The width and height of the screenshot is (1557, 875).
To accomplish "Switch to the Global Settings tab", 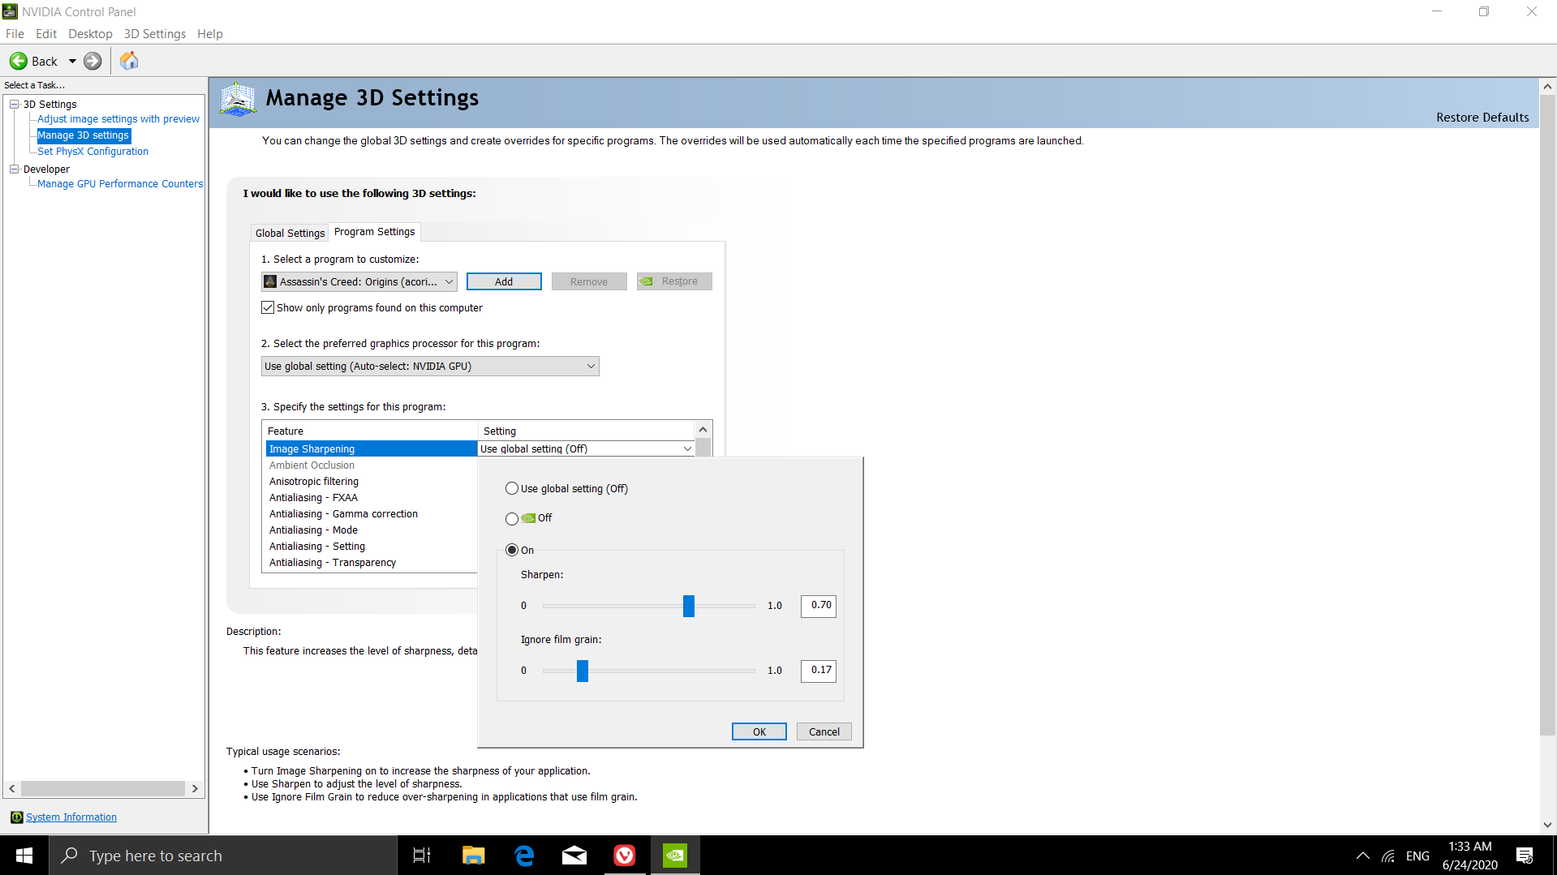I will pos(289,233).
